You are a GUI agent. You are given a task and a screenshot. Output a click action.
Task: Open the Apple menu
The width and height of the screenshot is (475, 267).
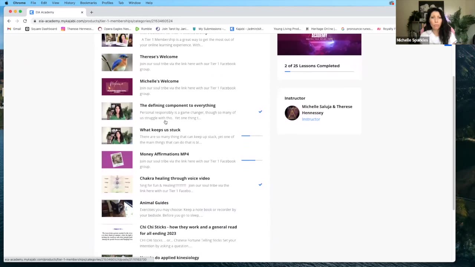coord(6,3)
